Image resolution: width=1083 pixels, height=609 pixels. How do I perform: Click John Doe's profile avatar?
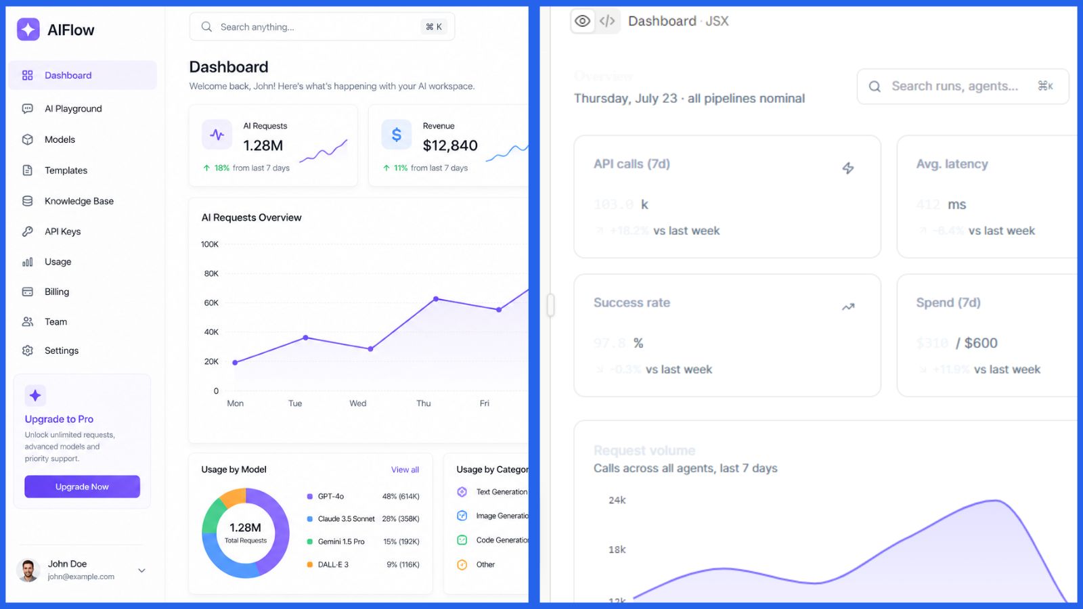[x=28, y=570]
